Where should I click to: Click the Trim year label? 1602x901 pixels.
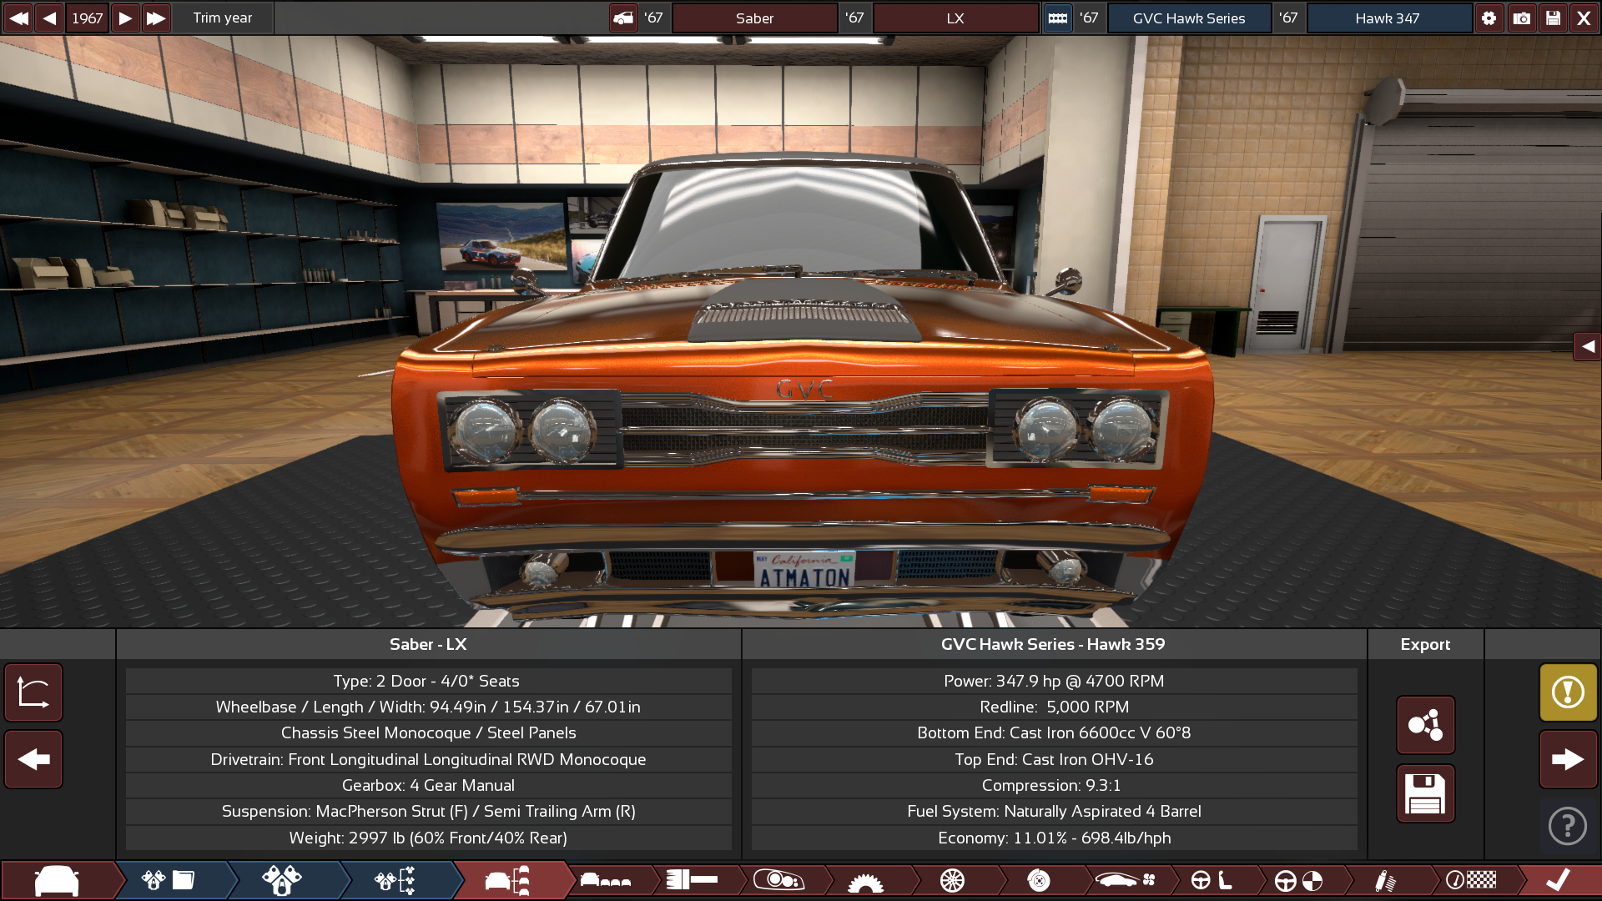(223, 18)
